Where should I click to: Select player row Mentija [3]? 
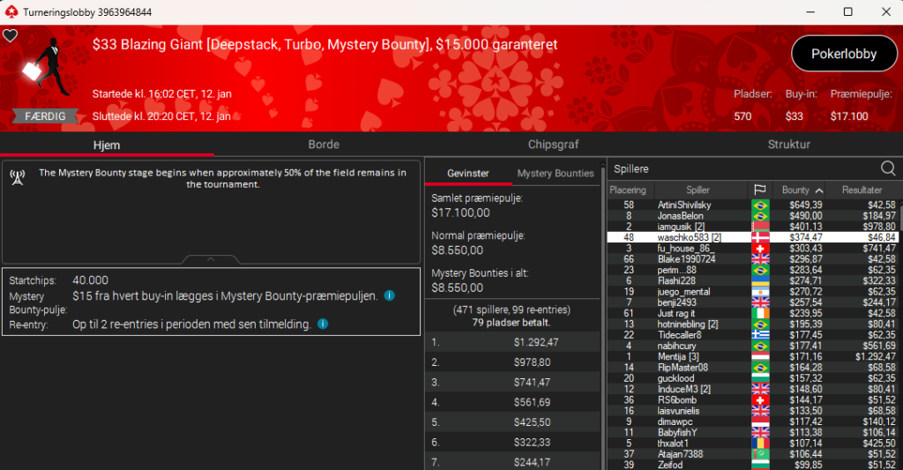click(698, 356)
